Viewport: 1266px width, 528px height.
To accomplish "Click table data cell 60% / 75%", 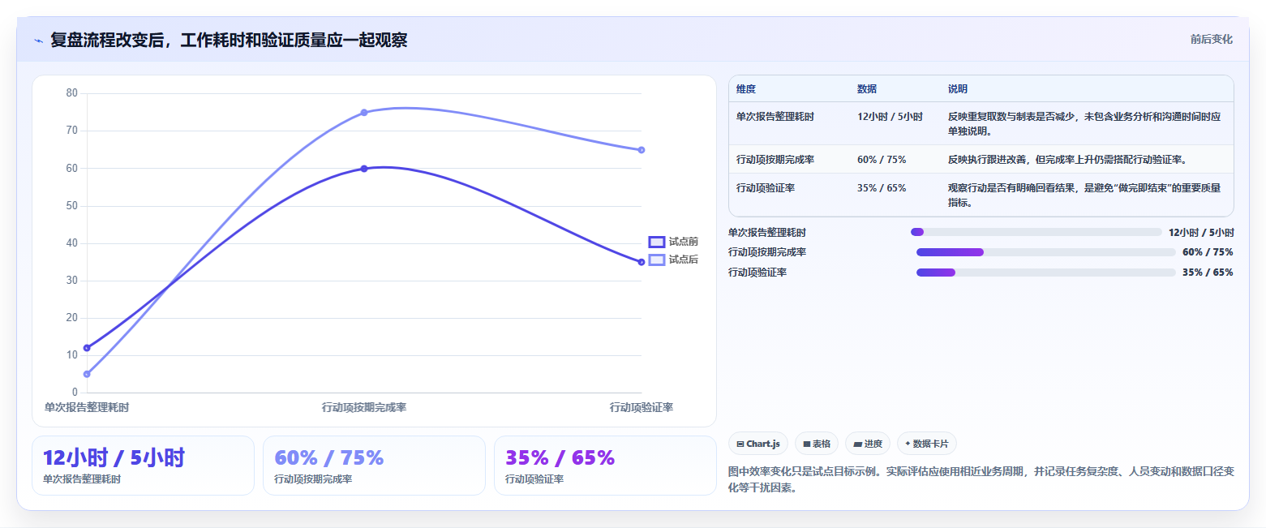I will (x=882, y=160).
